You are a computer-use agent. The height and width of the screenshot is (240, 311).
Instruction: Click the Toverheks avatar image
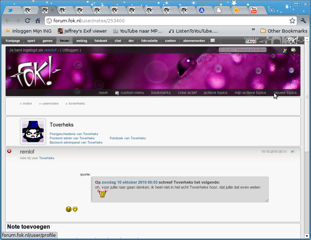(33, 131)
